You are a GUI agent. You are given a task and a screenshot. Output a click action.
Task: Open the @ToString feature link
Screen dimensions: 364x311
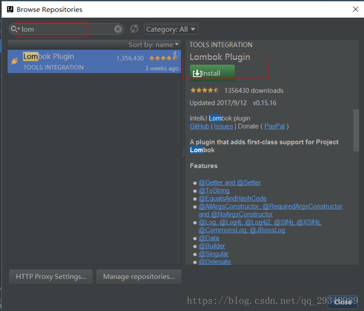(x=214, y=191)
